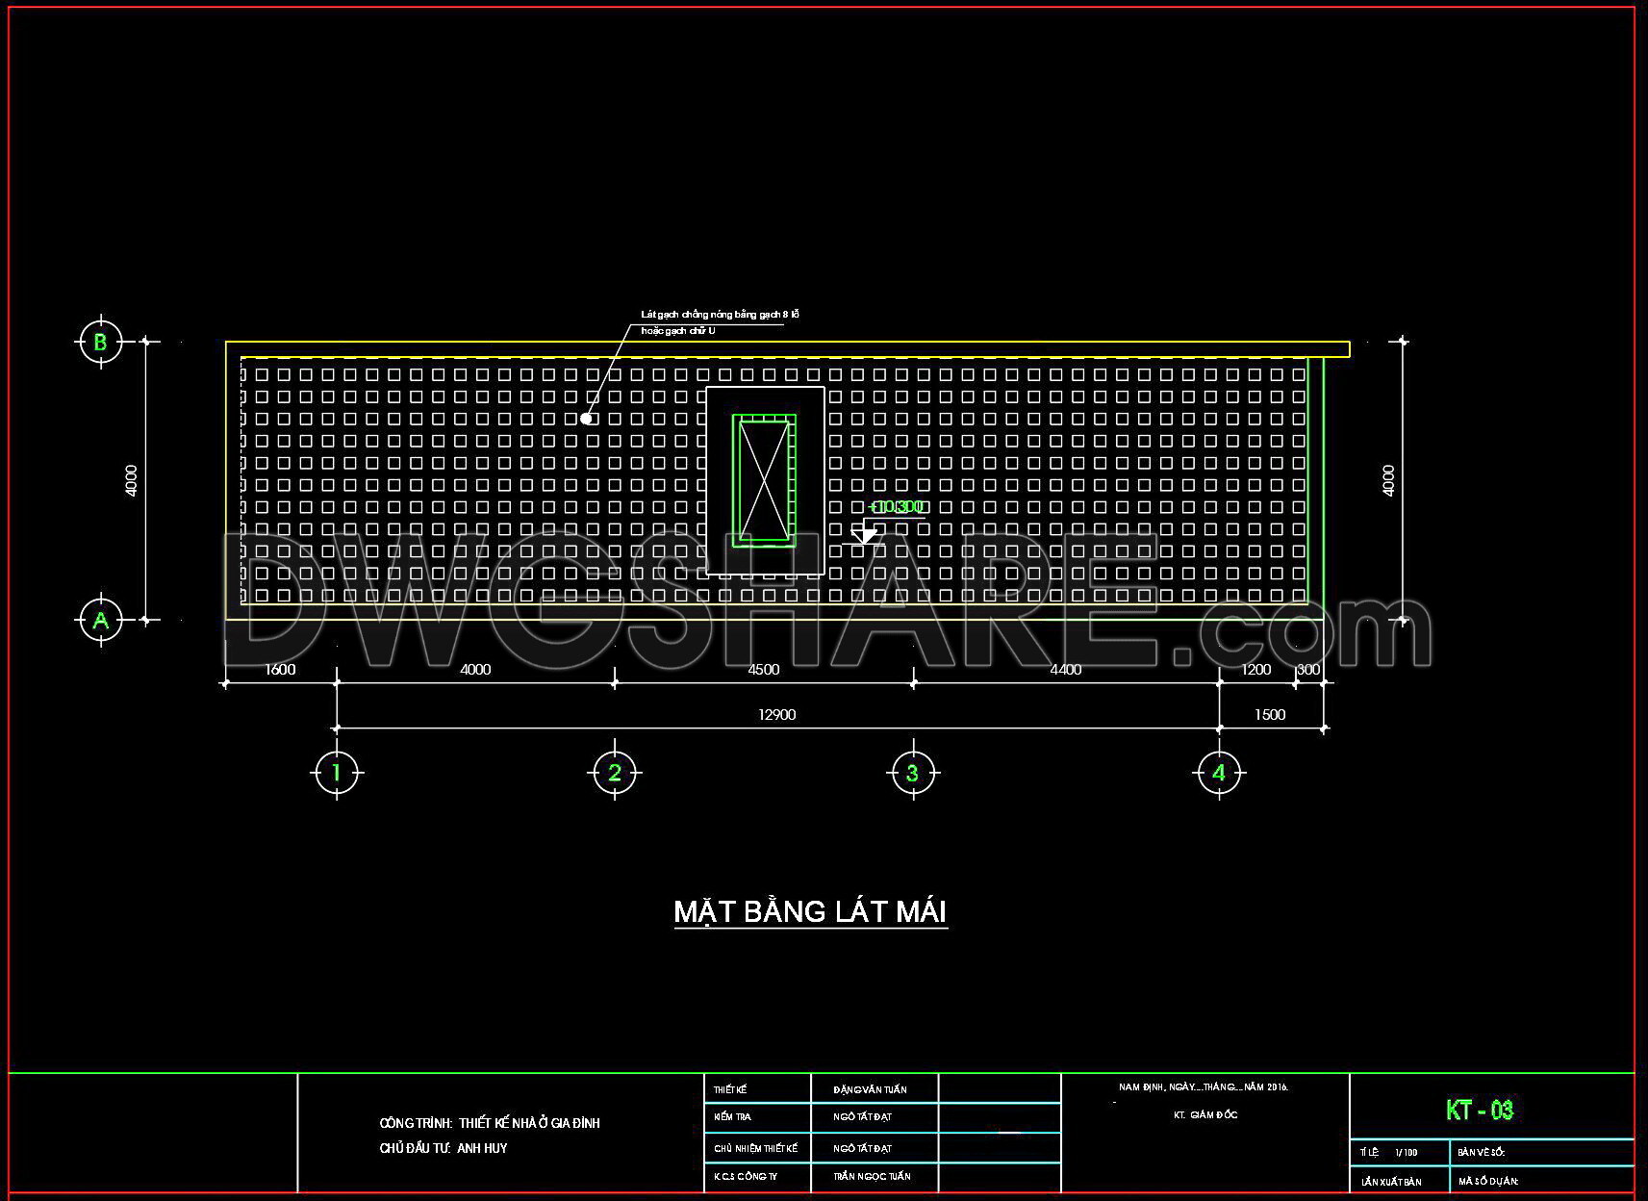Click the CHỦ ĐẦU TƯ: ANH HUY text
This screenshot has width=1648, height=1201.
click(x=444, y=1148)
